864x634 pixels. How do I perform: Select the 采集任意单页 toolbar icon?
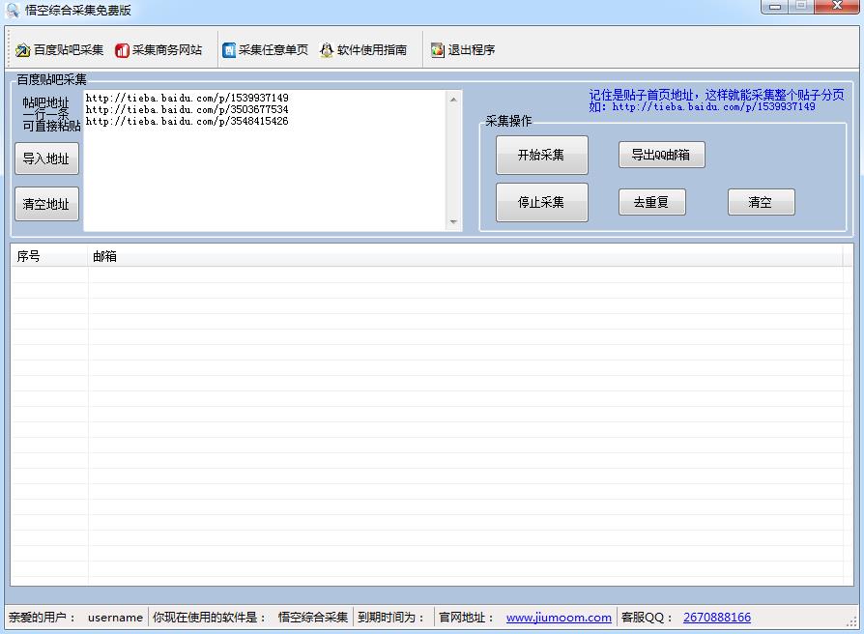pos(229,50)
